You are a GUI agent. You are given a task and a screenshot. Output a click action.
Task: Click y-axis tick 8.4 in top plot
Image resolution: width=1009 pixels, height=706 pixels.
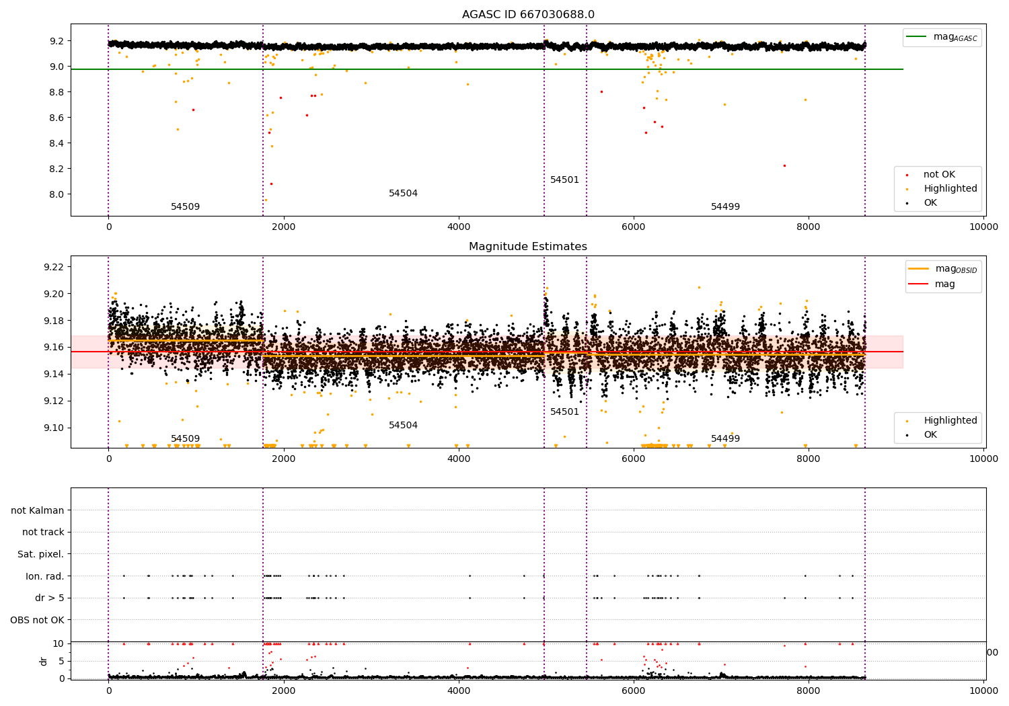click(x=56, y=143)
